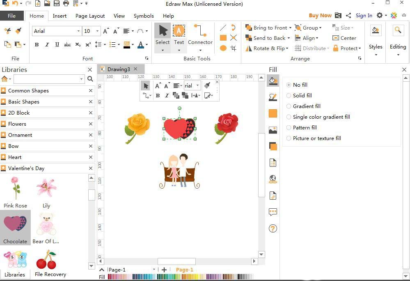Open the Line style icon in the side panel
The image size is (410, 281).
coord(273,97)
